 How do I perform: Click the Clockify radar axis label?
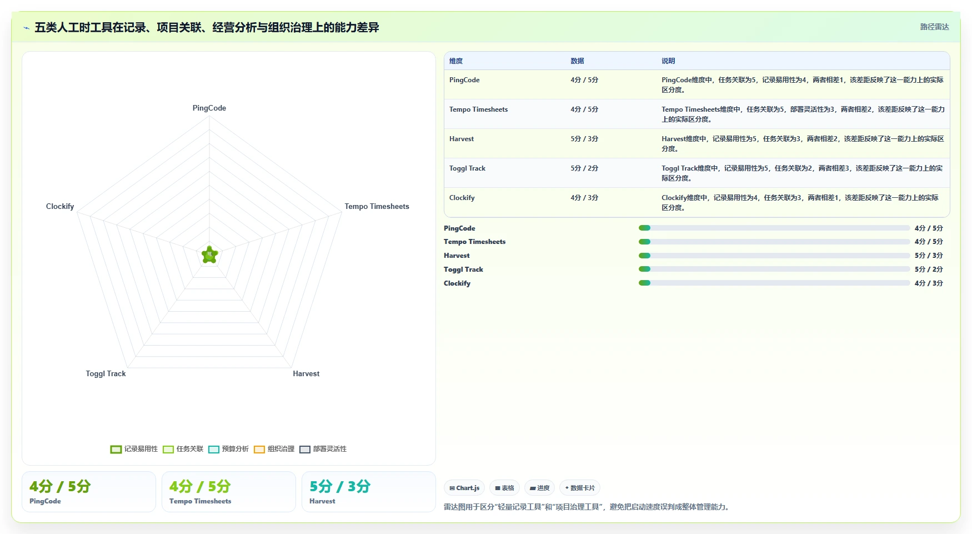click(60, 207)
